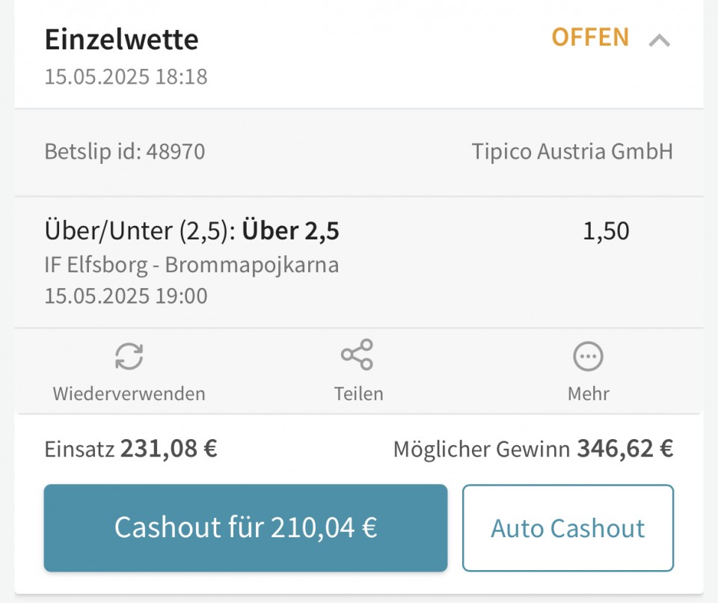The image size is (718, 603).
Task: Tap the Wiederverwenden refresh icon
Action: point(129,356)
